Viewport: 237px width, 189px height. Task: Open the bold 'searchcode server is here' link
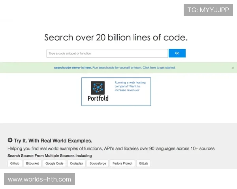pyautogui.click(x=73, y=68)
